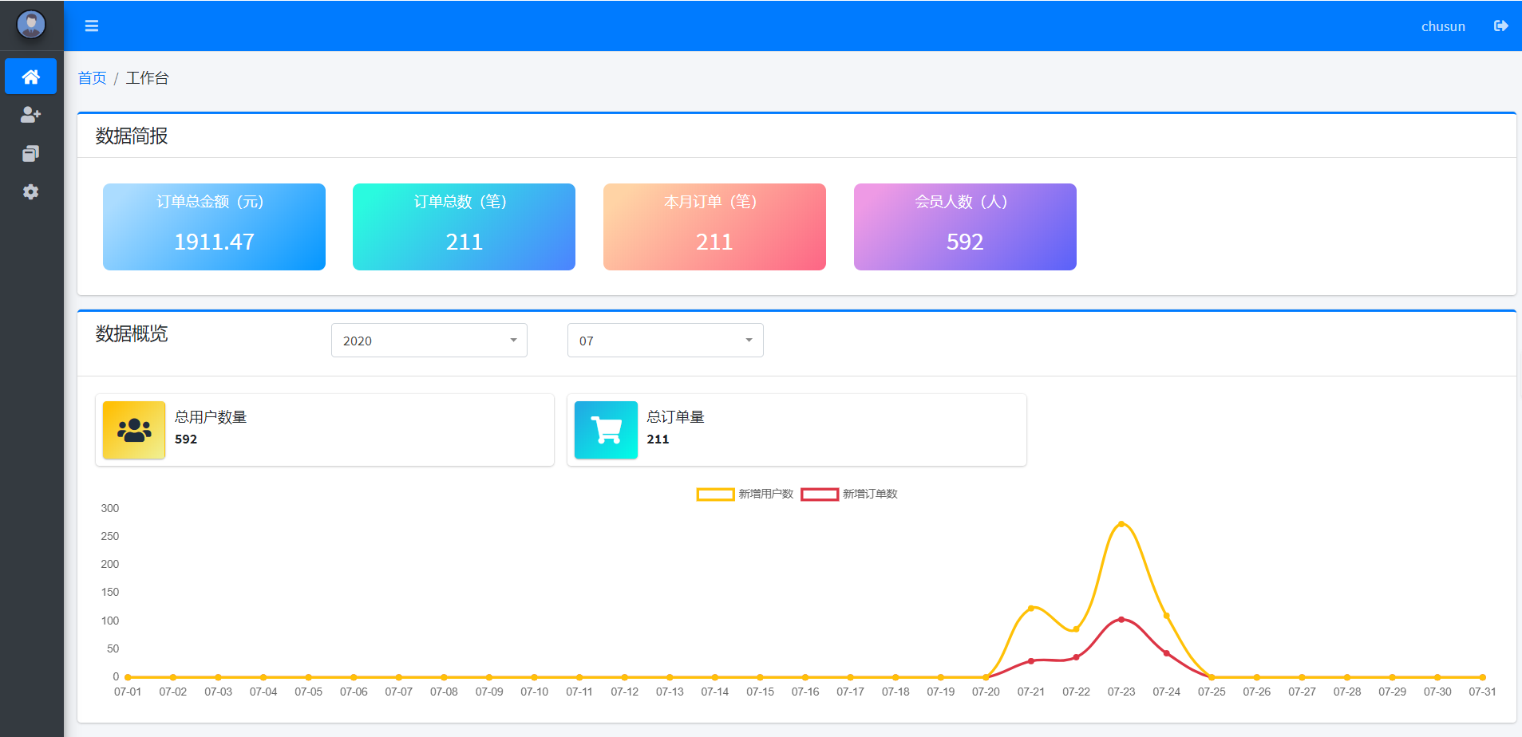Screen dimensions: 1522x737
Task: Click the blue shopping cart icon on 总订单量 card
Action: 606,430
